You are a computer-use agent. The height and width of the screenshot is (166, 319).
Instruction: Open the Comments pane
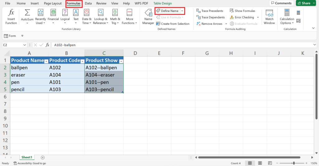click(281, 3)
